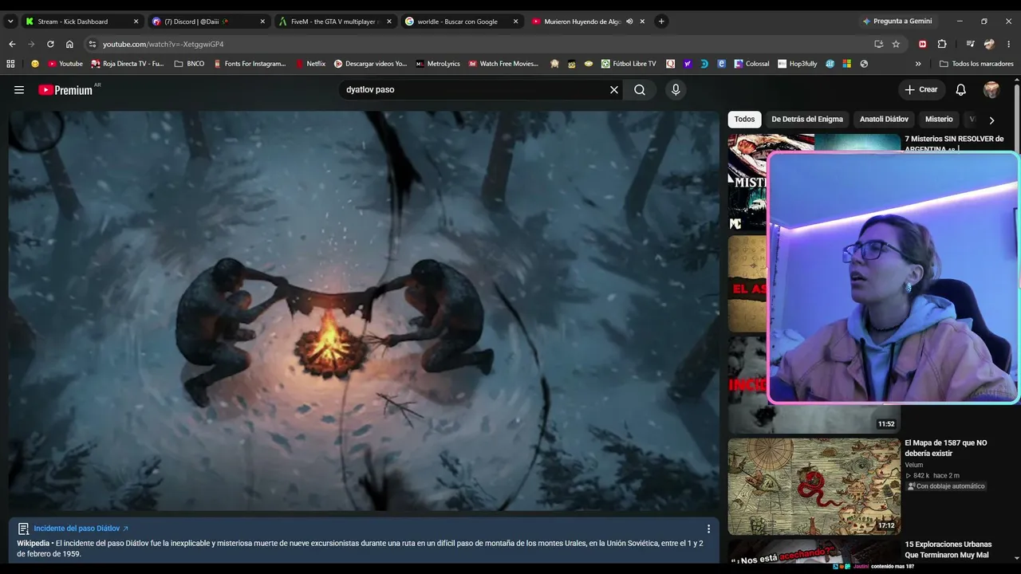The width and height of the screenshot is (1021, 574).
Task: Open the Chrome three-dot menu
Action: tap(1009, 45)
